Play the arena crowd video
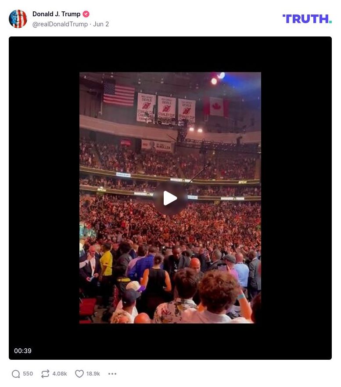The height and width of the screenshot is (387, 341). 170,198
